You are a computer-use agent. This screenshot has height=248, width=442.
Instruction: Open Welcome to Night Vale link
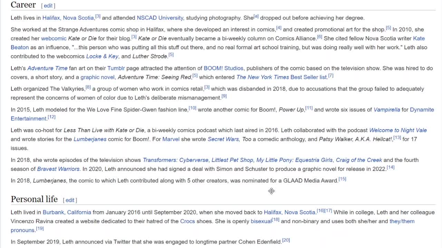pyautogui.click(x=398, y=130)
